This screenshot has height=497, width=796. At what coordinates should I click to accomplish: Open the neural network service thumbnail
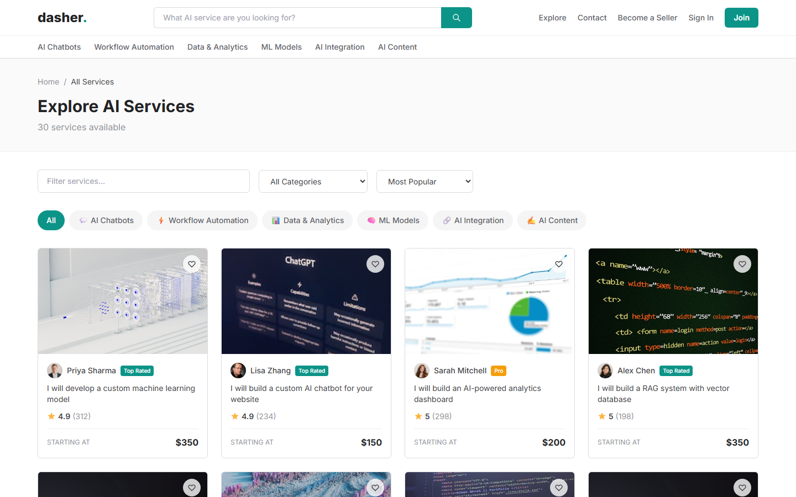(x=123, y=301)
